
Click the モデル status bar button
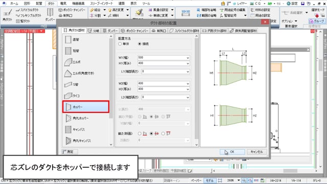pos(209,180)
